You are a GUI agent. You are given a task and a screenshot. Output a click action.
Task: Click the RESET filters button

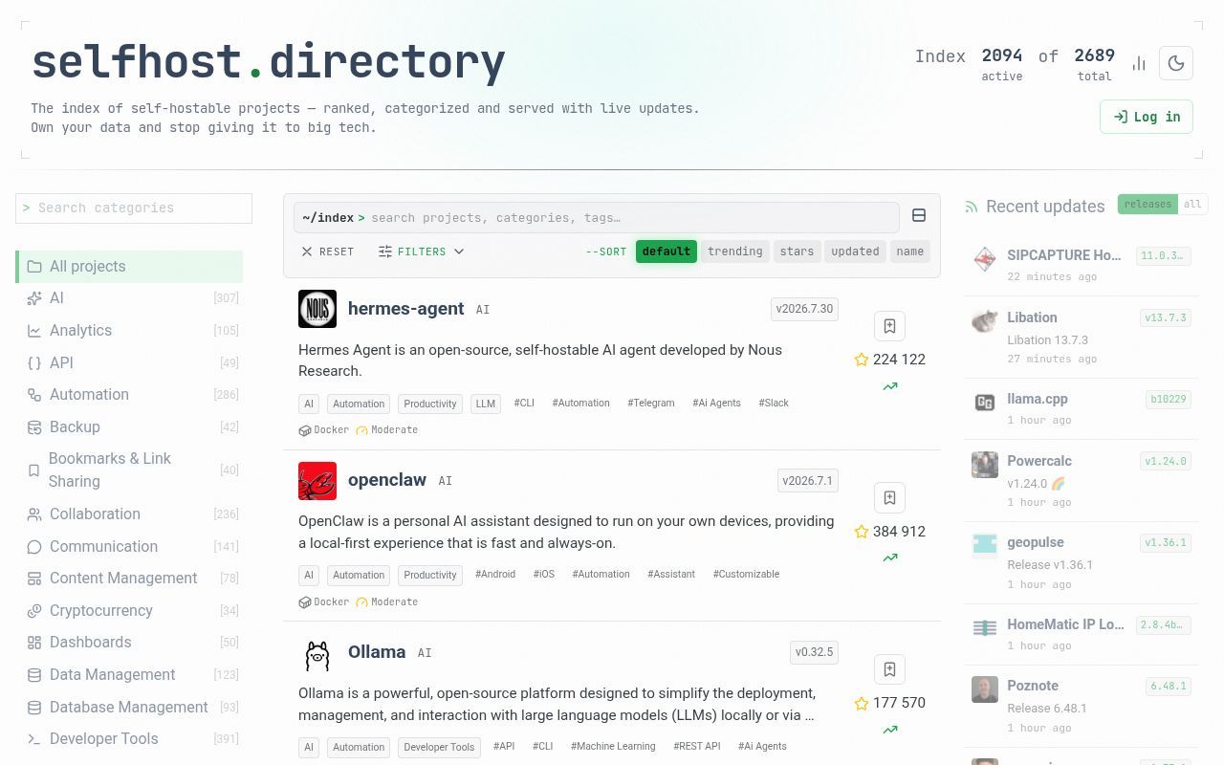point(327,251)
